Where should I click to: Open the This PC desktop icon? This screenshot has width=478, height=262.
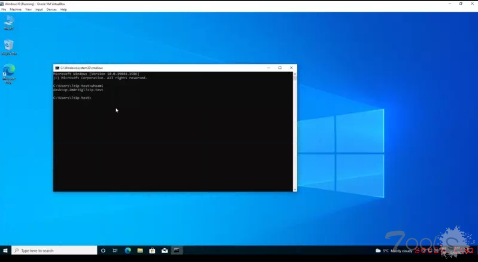9,22
